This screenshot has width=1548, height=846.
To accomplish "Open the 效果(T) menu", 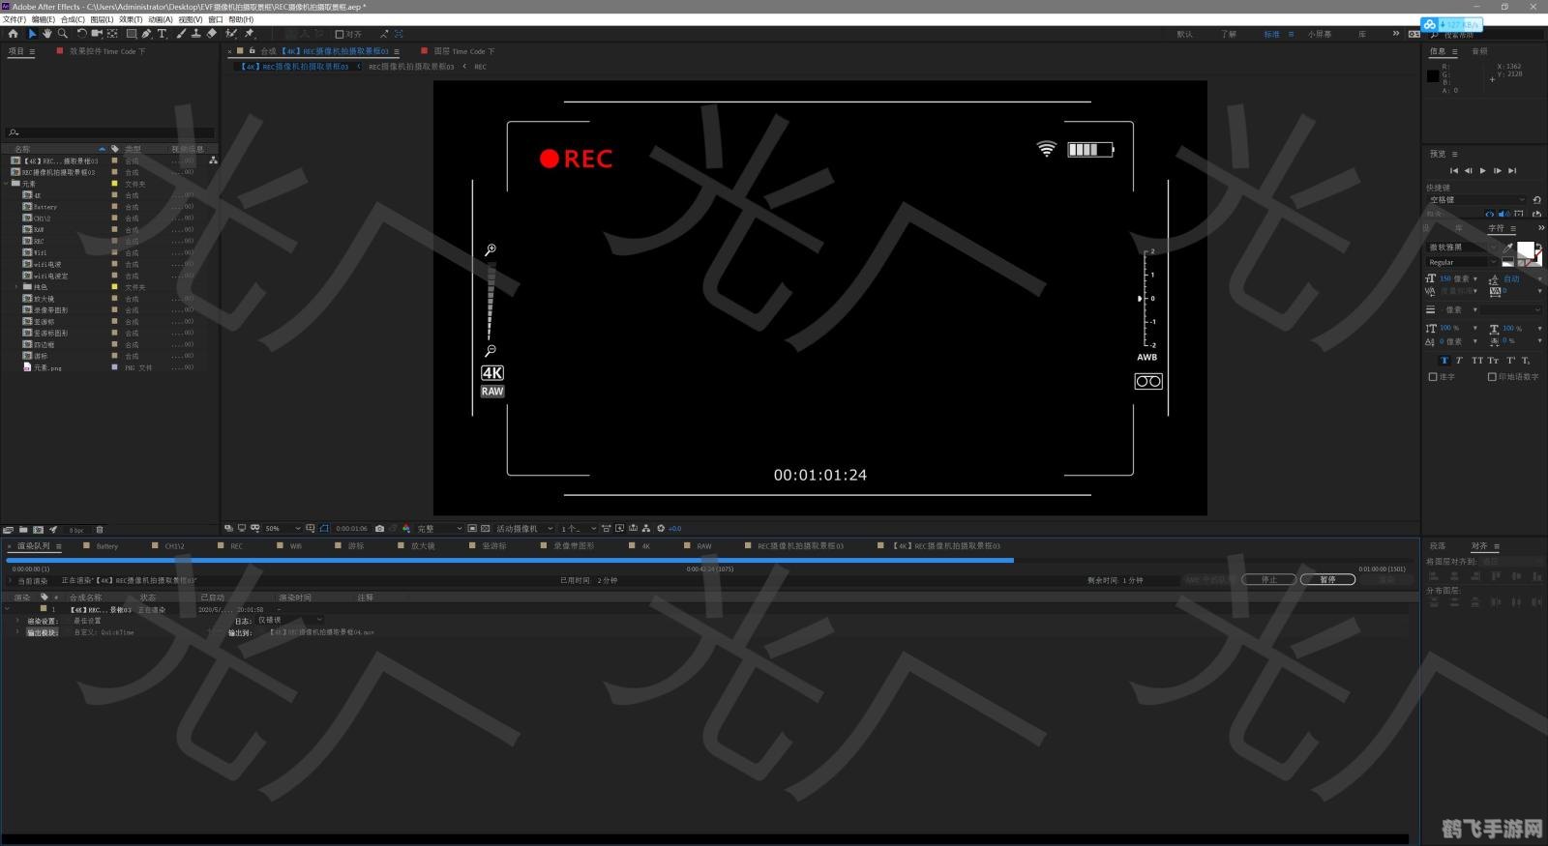I will coord(131,19).
